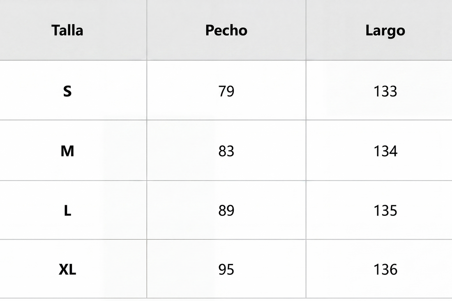
Task: Click the Largo column header
Action: pos(385,30)
